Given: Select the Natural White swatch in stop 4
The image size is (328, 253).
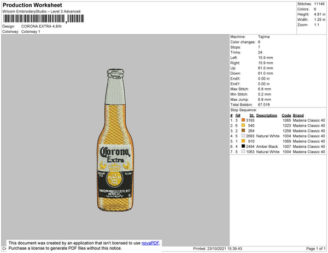Looking at the screenshot, I should tap(243, 136).
